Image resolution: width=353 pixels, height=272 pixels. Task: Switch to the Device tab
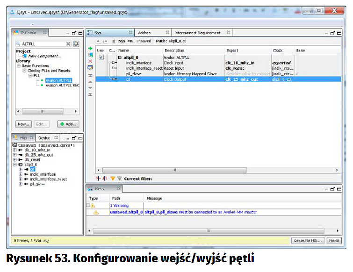click(44, 138)
